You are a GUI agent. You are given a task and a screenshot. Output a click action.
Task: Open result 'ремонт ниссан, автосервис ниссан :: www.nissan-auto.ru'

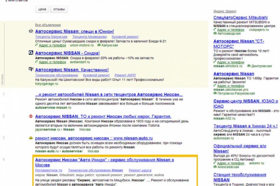94,138
